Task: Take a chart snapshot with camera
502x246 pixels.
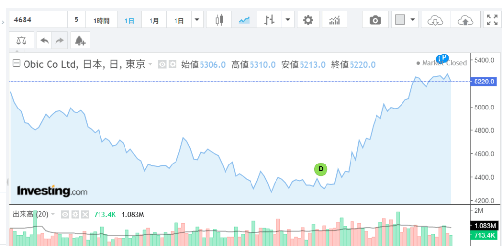Action: pos(375,20)
